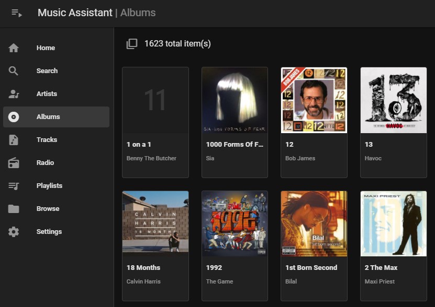This screenshot has width=435, height=307.
Task: Click the Radio icon in the sidebar
Action: point(14,163)
